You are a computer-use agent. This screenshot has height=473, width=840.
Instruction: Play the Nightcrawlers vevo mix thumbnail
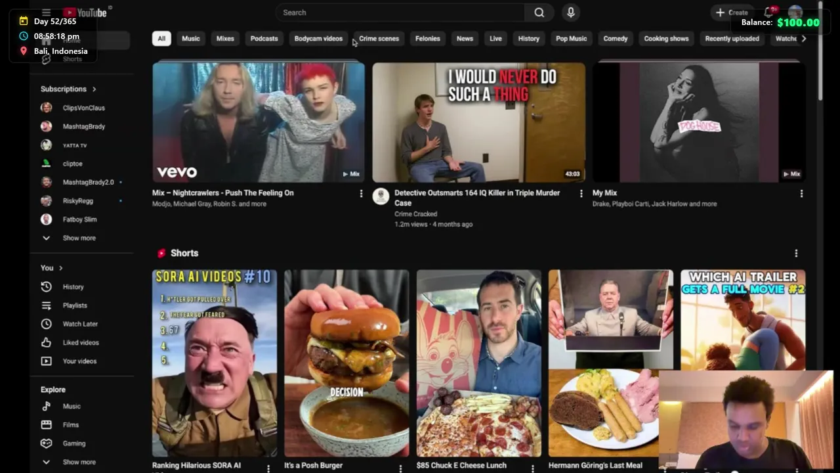[x=259, y=122]
